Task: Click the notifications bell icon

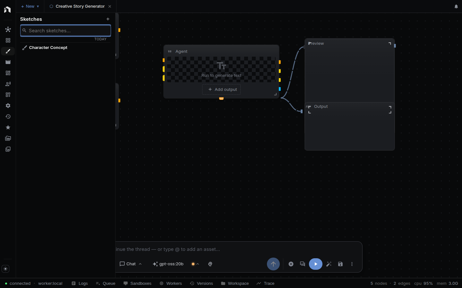Action: pos(456,6)
